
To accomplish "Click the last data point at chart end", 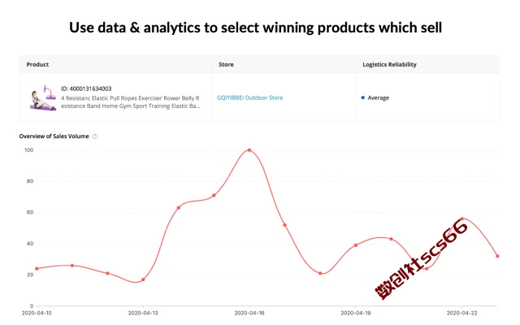I will [x=497, y=256].
